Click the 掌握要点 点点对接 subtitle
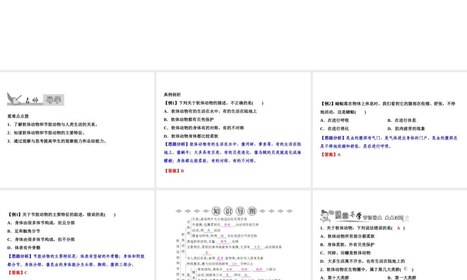Screen dimensions: 467x280 tap(383, 218)
